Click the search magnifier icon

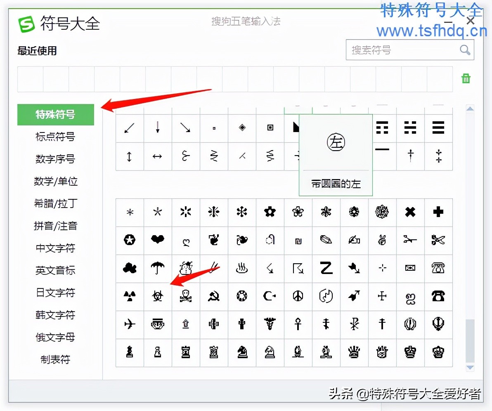click(465, 50)
